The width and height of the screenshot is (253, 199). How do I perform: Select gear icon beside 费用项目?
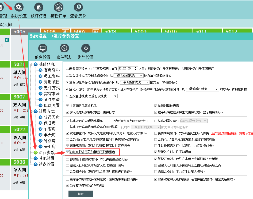tap(41, 82)
